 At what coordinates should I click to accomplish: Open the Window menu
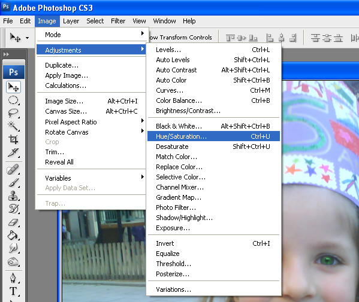click(164, 21)
